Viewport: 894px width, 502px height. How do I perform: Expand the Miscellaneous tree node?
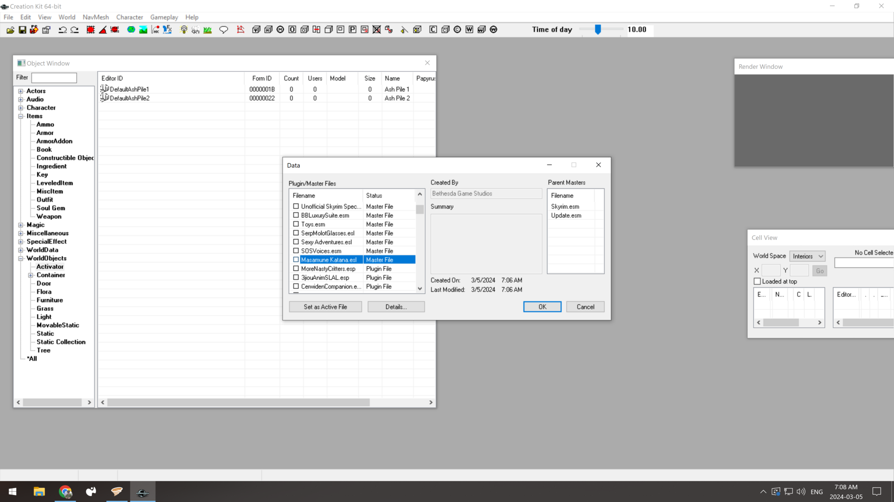[20, 233]
